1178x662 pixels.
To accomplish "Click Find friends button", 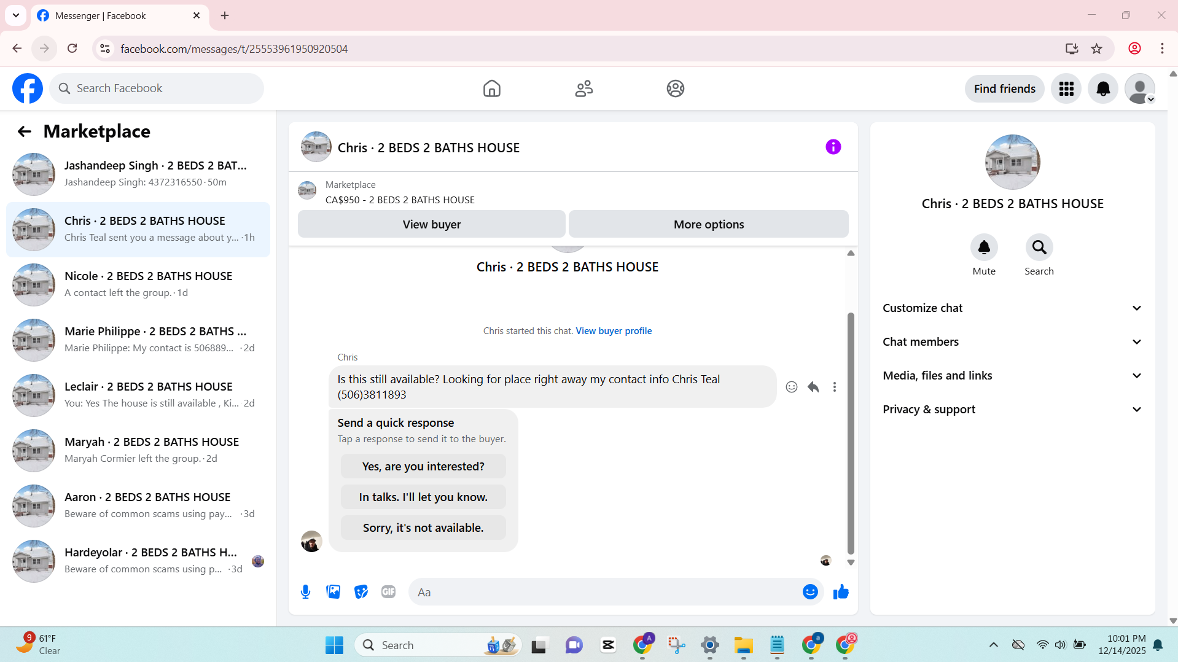I will [1004, 88].
